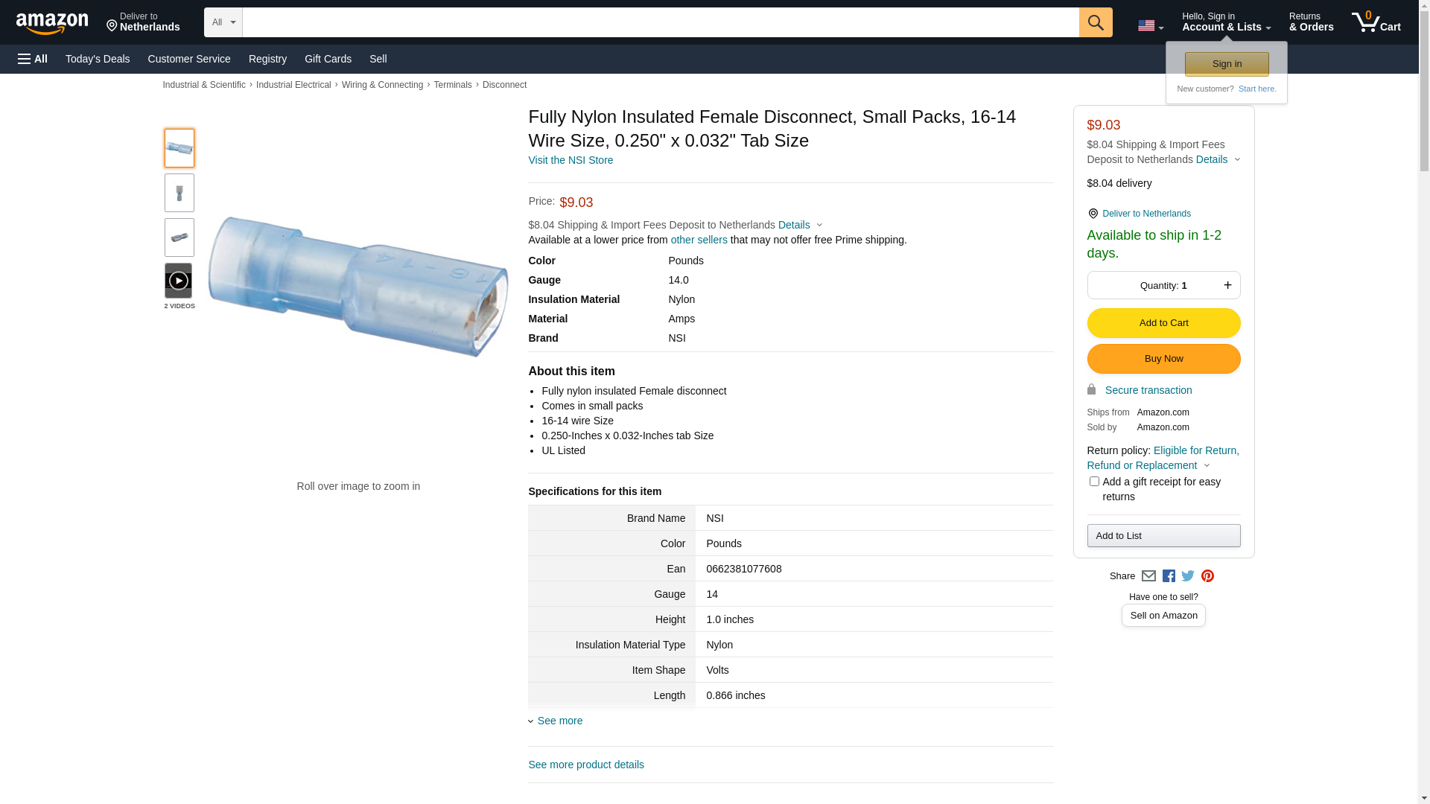Viewport: 1430px width, 804px height.
Task: Share the product on Pinterest
Action: point(1207,576)
